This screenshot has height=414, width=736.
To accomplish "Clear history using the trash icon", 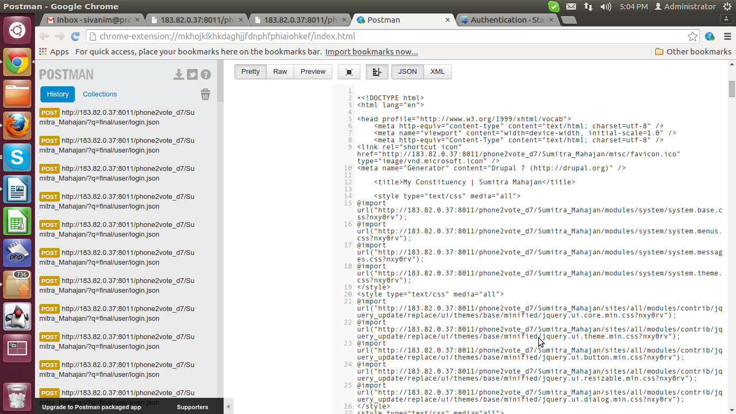I will (205, 94).
